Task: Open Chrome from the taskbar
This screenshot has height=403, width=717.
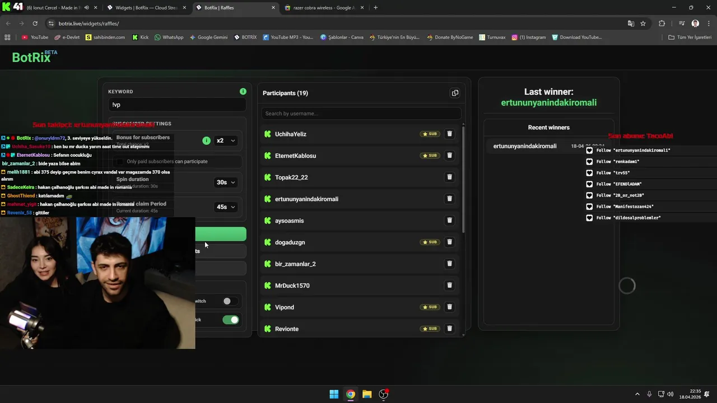Action: pyautogui.click(x=350, y=394)
